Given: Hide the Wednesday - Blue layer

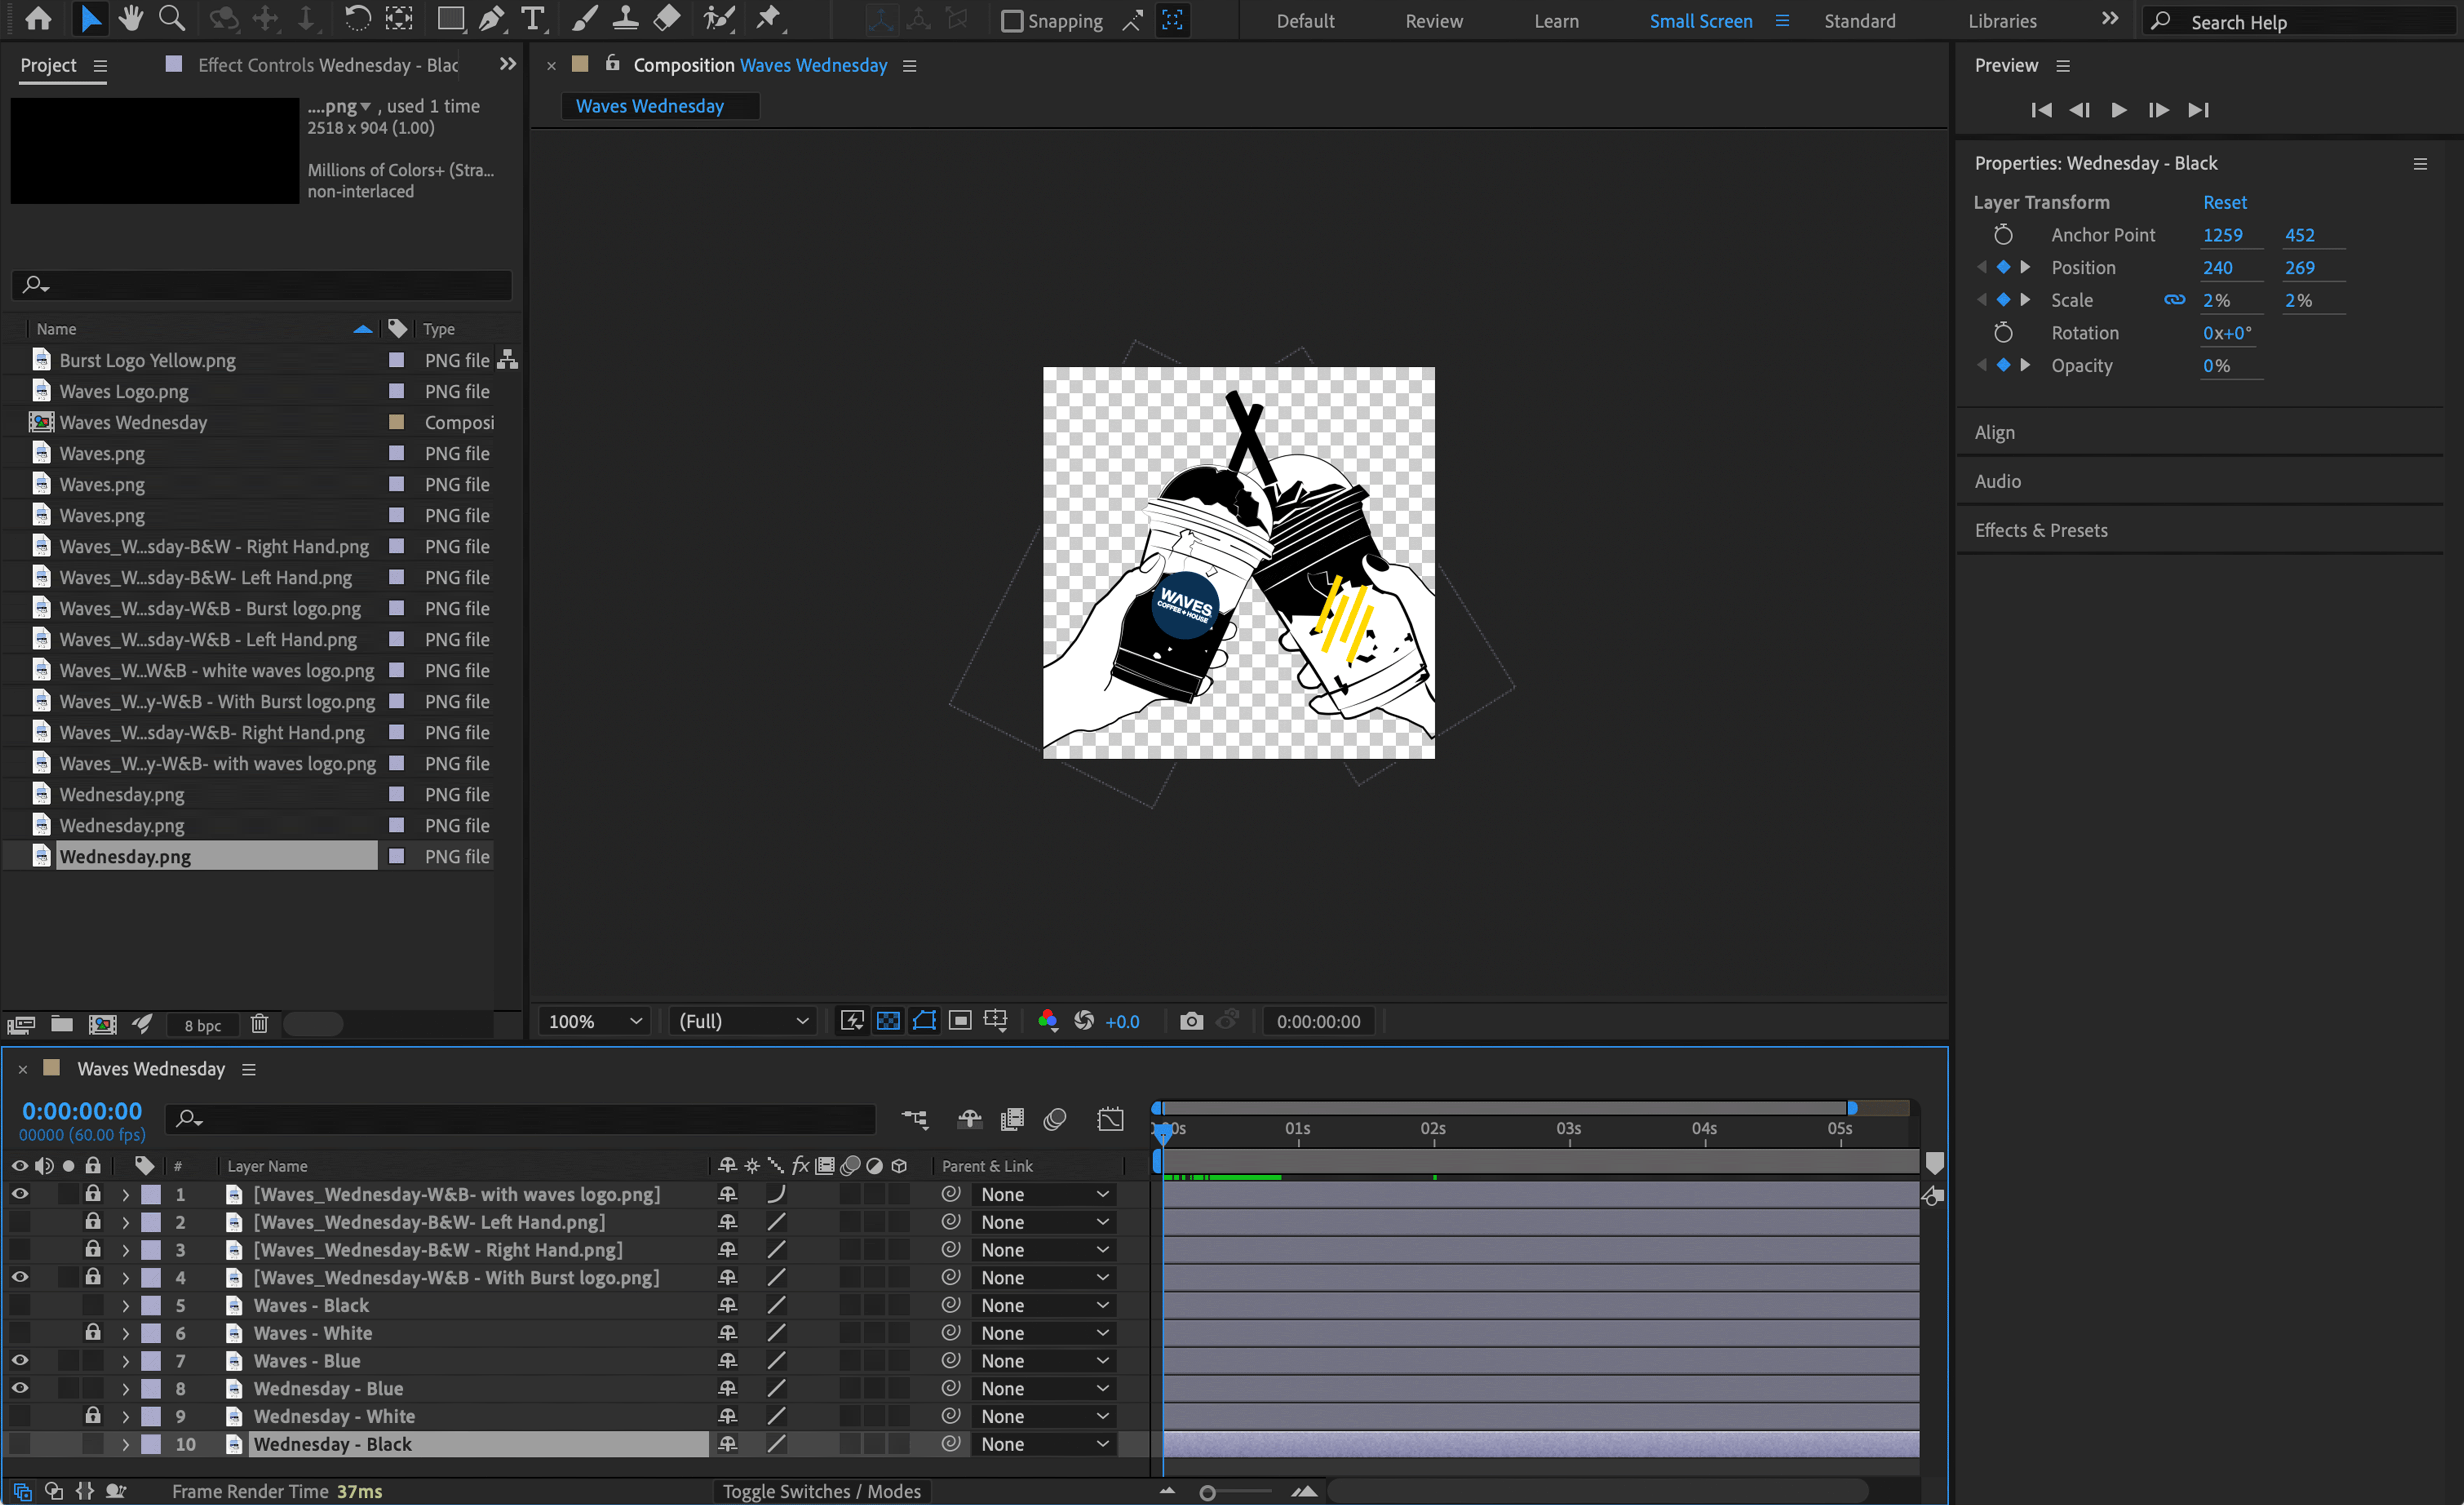Looking at the screenshot, I should coord(20,1388).
